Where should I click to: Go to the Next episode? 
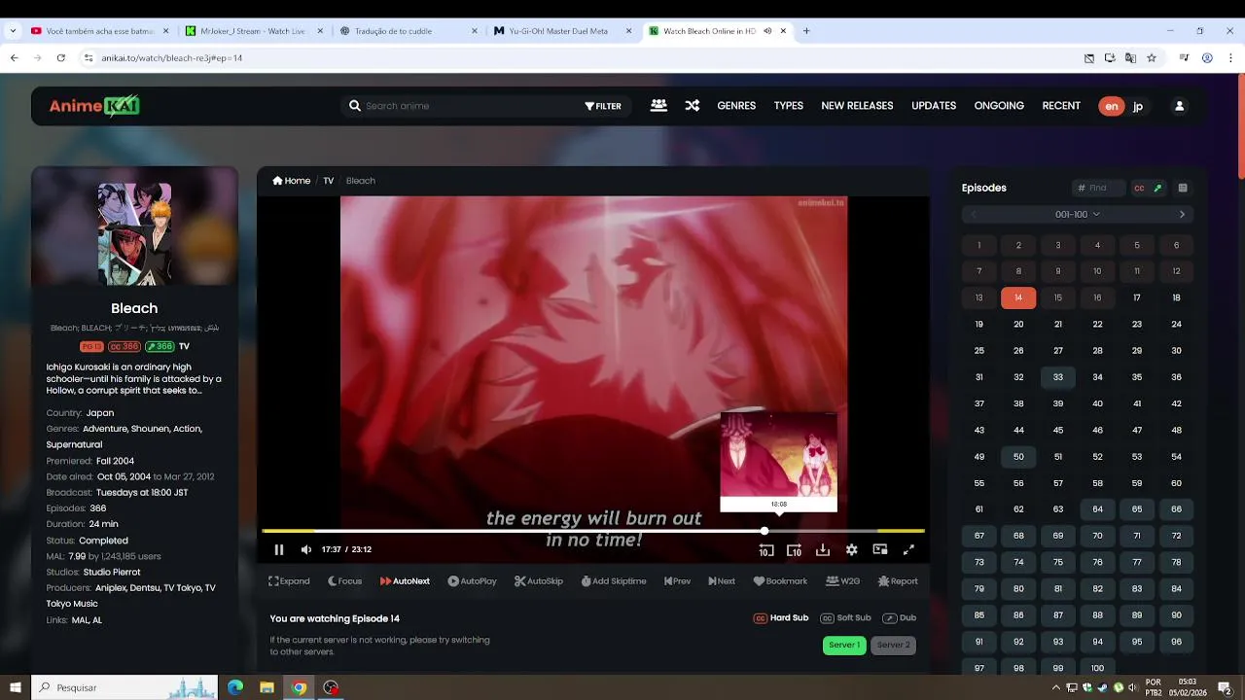pos(722,581)
